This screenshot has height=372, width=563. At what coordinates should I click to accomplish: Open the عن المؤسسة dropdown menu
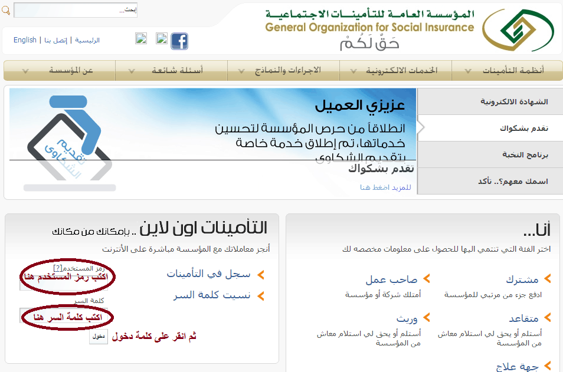pyautogui.click(x=59, y=71)
